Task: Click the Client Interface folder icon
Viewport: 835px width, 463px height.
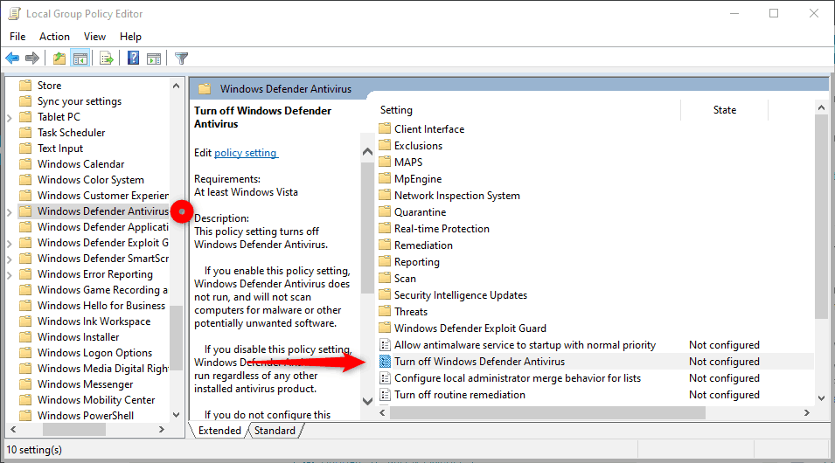Action: coord(385,128)
